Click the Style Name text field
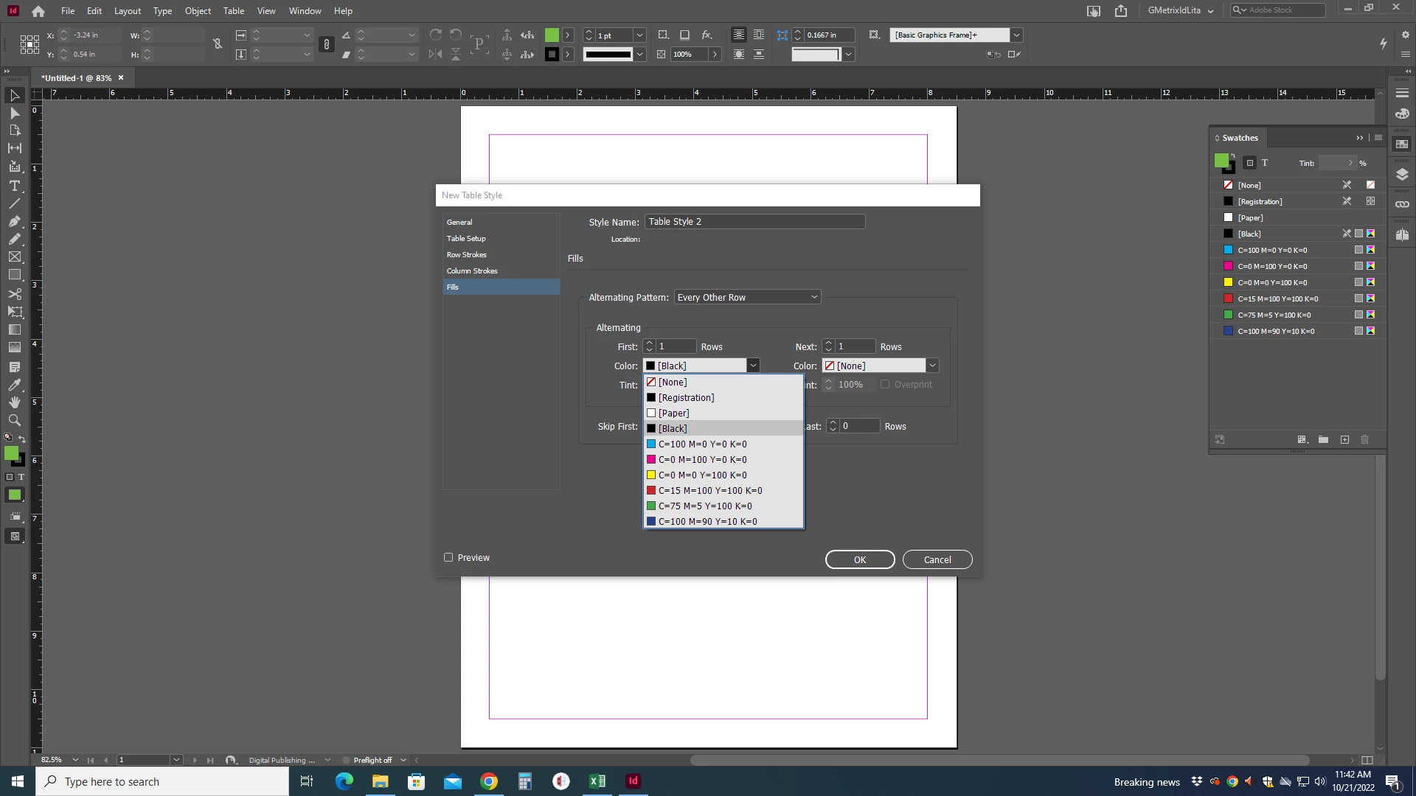This screenshot has height=796, width=1416. coord(754,221)
